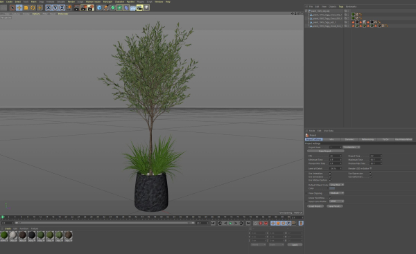Image resolution: width=416 pixels, height=254 pixels.
Task: Open the project scale units dropdown
Action: pyautogui.click(x=352, y=147)
